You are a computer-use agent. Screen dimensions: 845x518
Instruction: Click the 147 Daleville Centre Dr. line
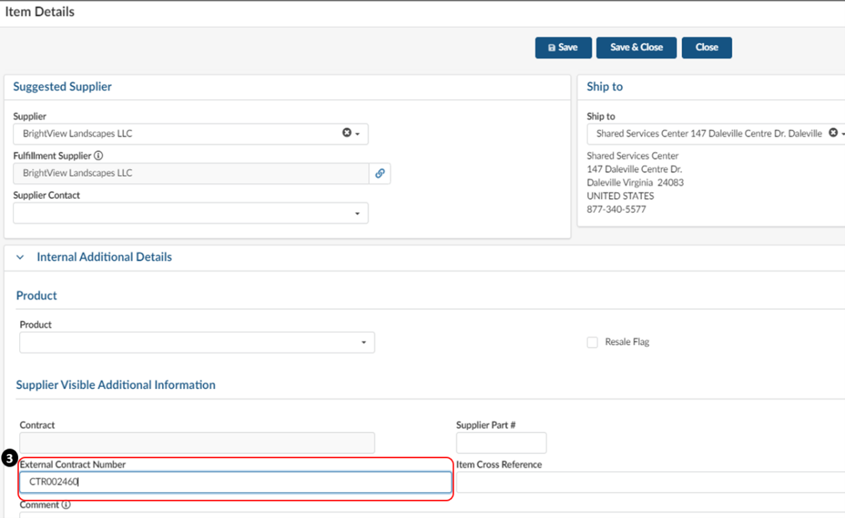tap(634, 169)
